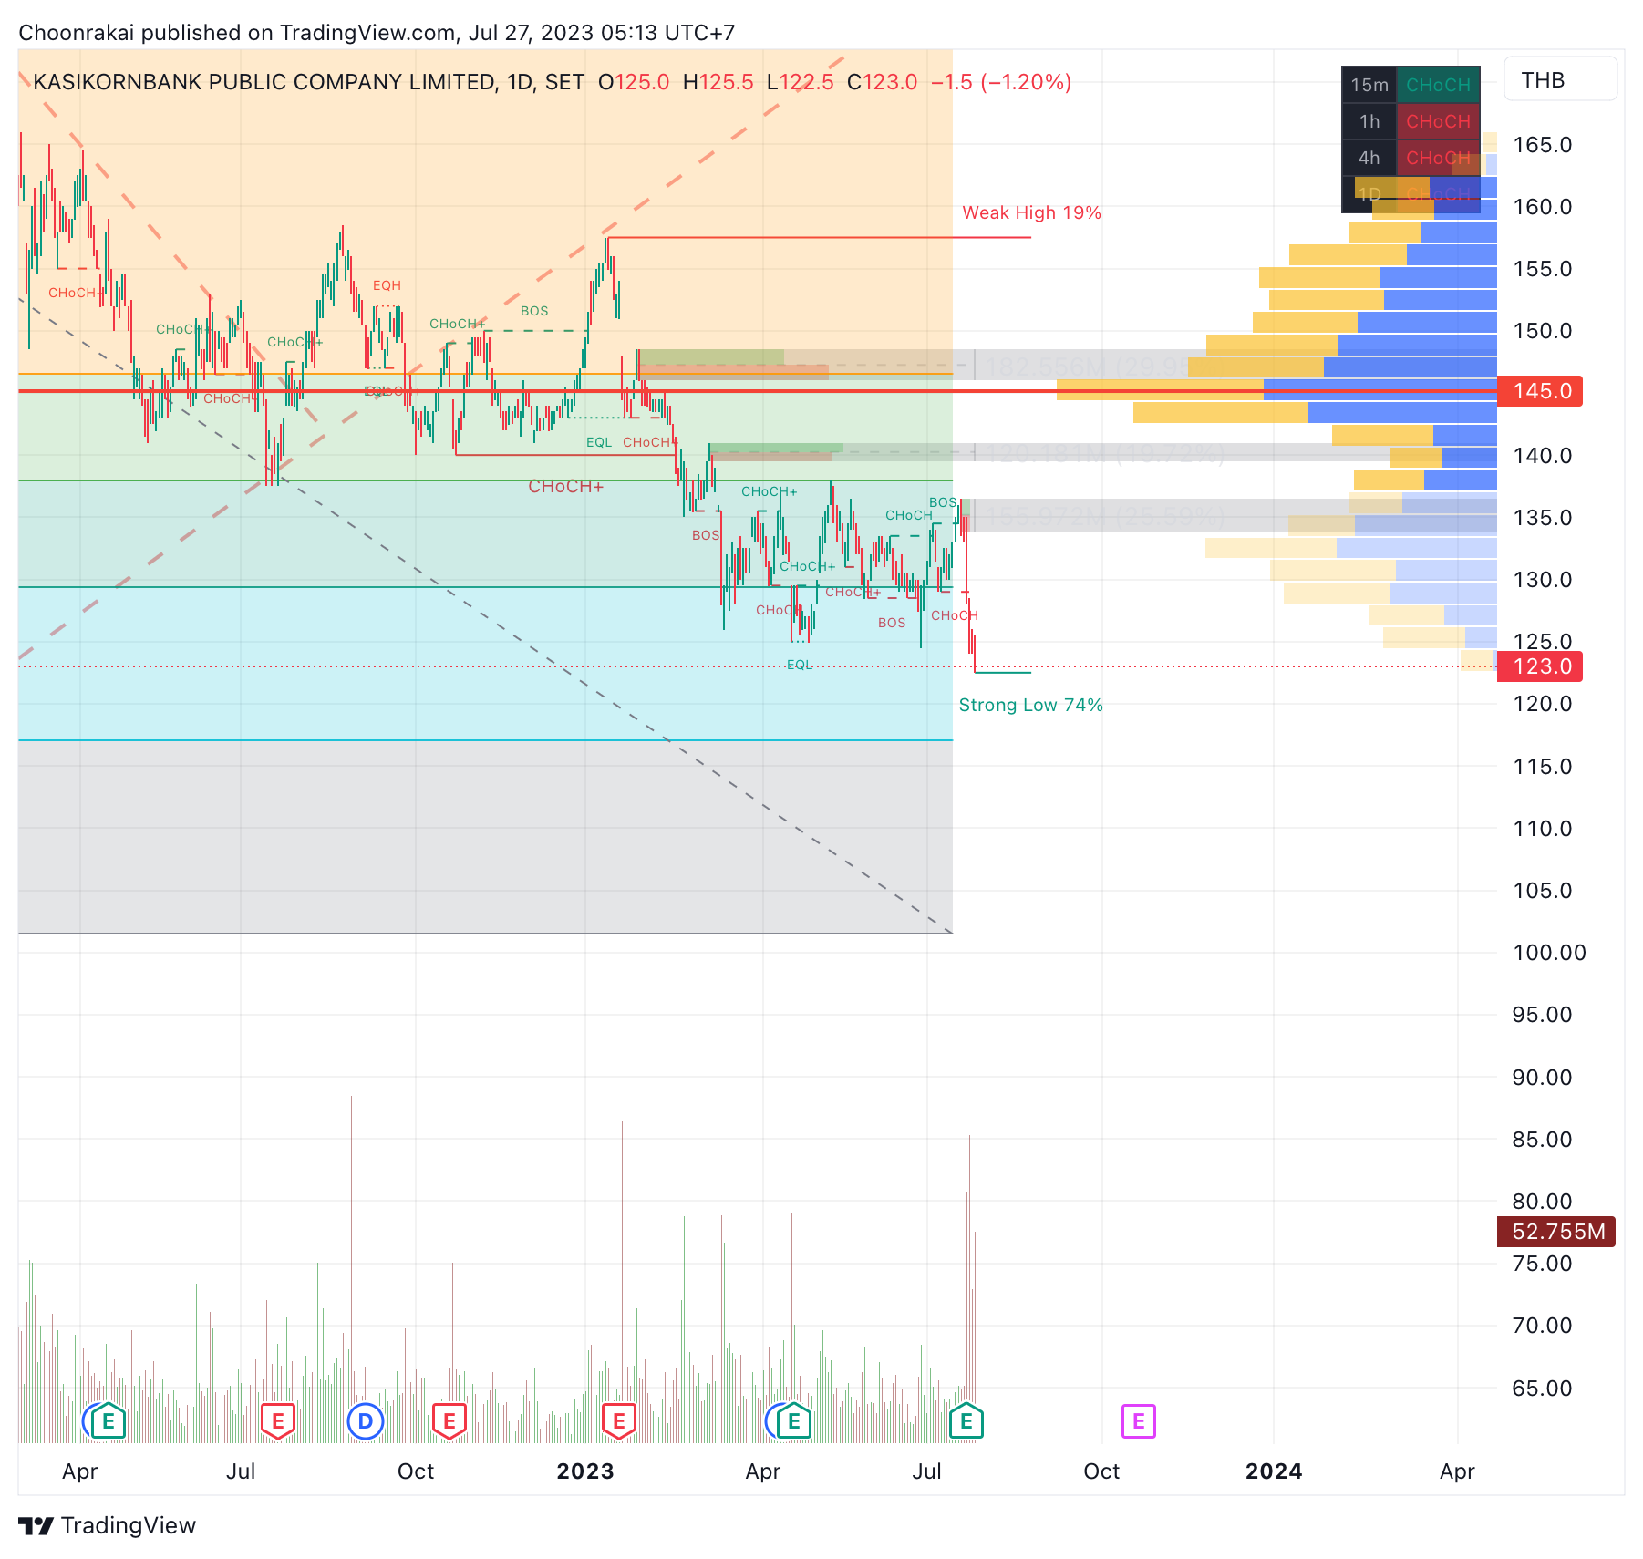Click the '120.0' price axis label

tap(1543, 704)
